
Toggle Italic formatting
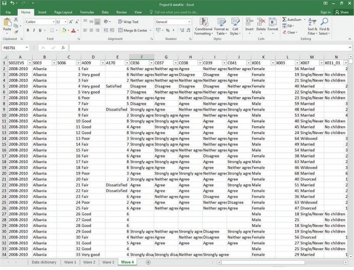pyautogui.click(x=34, y=30)
